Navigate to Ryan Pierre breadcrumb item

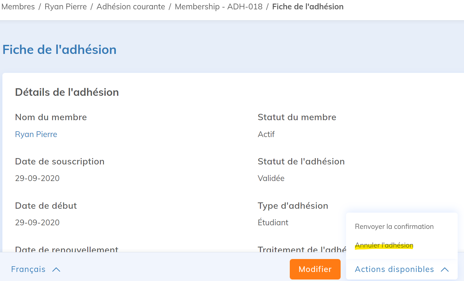66,7
